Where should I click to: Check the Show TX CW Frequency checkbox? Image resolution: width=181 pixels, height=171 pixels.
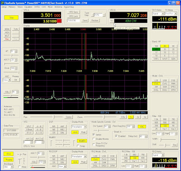94,144
